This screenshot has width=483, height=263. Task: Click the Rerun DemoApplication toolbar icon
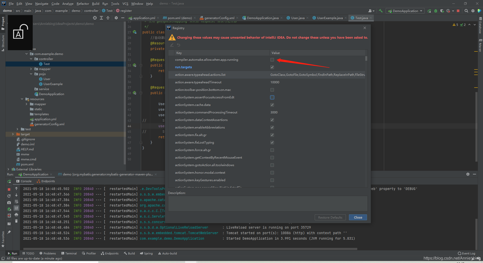coord(429,11)
